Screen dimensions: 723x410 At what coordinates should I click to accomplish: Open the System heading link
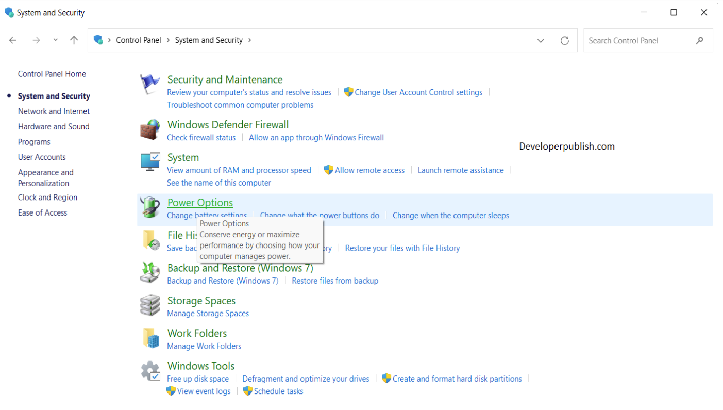[183, 157]
